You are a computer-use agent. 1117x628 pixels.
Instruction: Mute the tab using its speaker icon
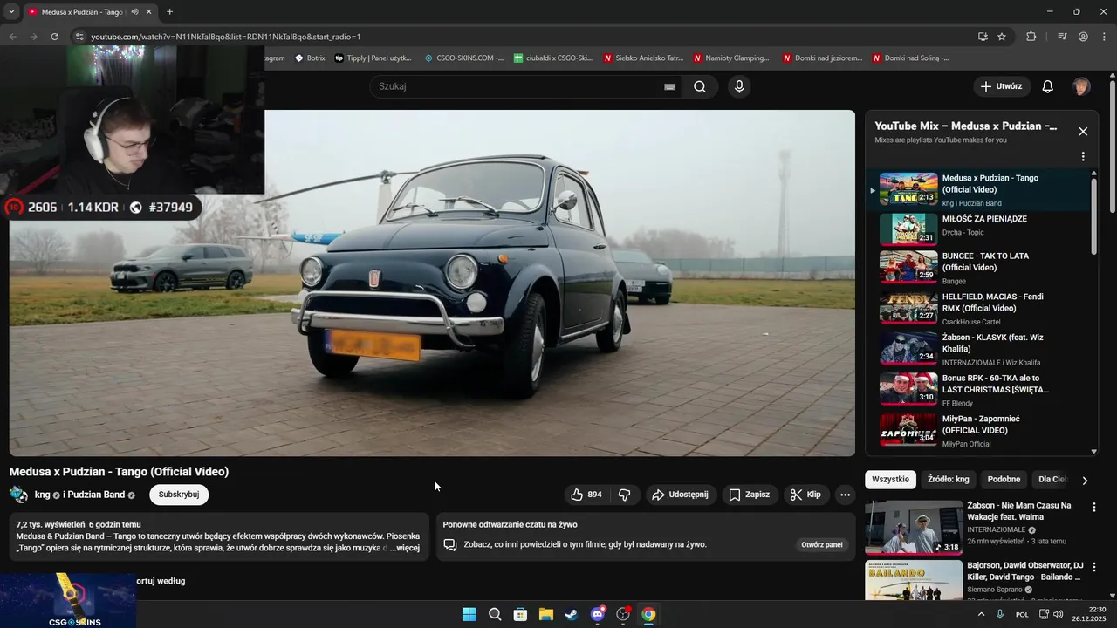[x=134, y=12]
